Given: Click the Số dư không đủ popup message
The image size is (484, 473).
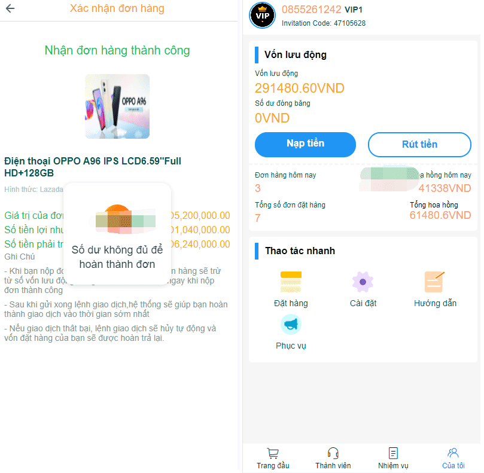Looking at the screenshot, I should [x=117, y=257].
